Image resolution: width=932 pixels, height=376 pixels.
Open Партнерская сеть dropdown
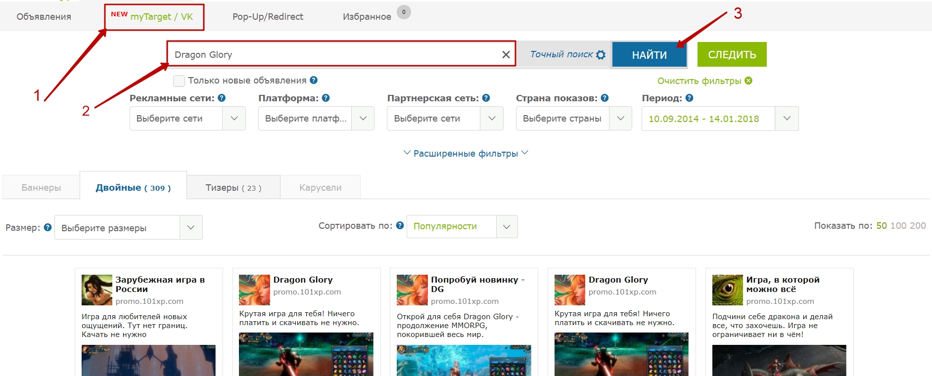click(x=445, y=119)
